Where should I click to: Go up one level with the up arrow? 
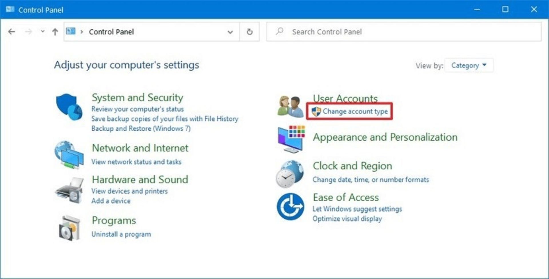55,32
